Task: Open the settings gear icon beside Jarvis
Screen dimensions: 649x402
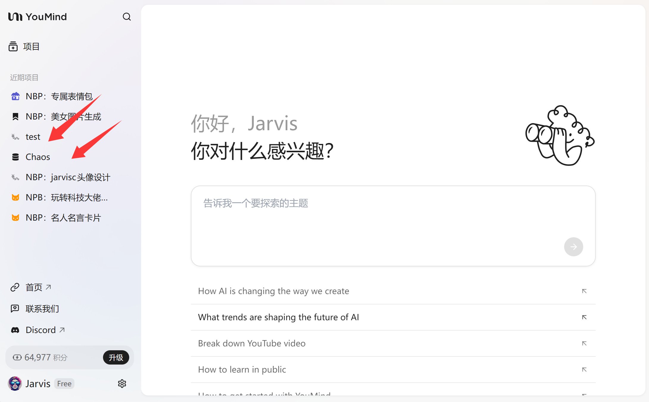Action: point(122,384)
